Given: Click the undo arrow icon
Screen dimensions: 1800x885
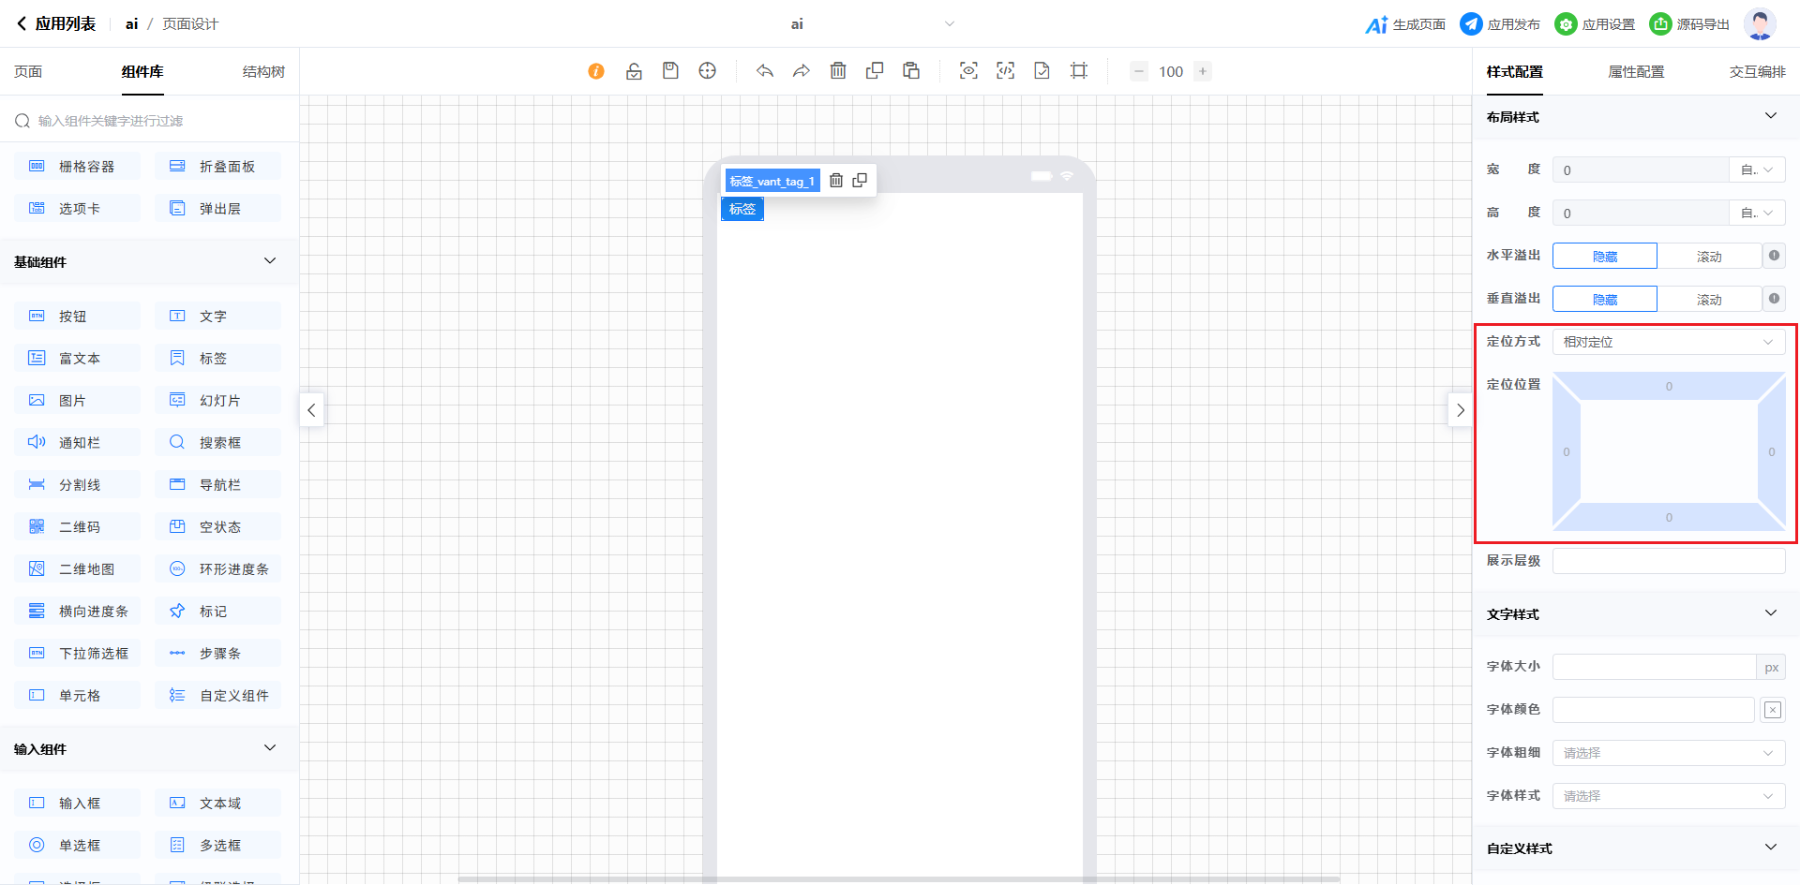Looking at the screenshot, I should click(x=765, y=71).
